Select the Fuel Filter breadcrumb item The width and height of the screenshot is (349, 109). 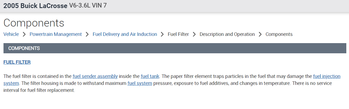[178, 34]
